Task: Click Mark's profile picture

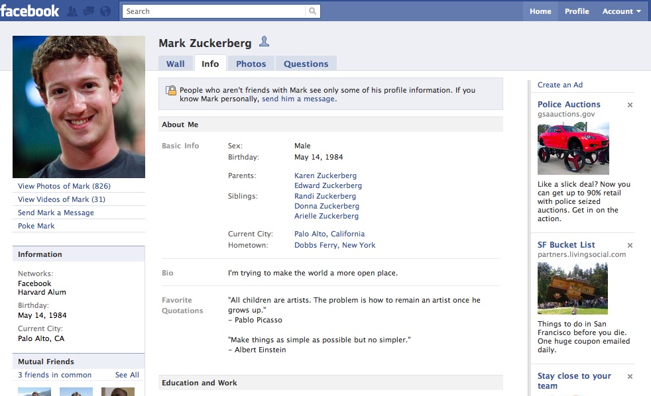Action: [78, 107]
